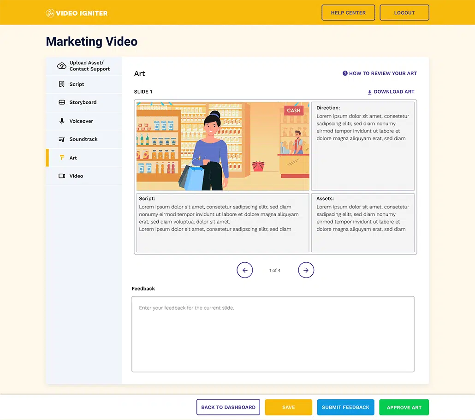
Task: Go back a slide using the left arrow
Action: 245,270
